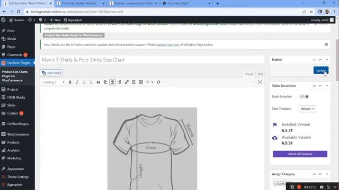Image resolution: width=339 pixels, height=190 pixels.
Task: Dismiss the WPBakery activation notice
Action: coord(326,44)
